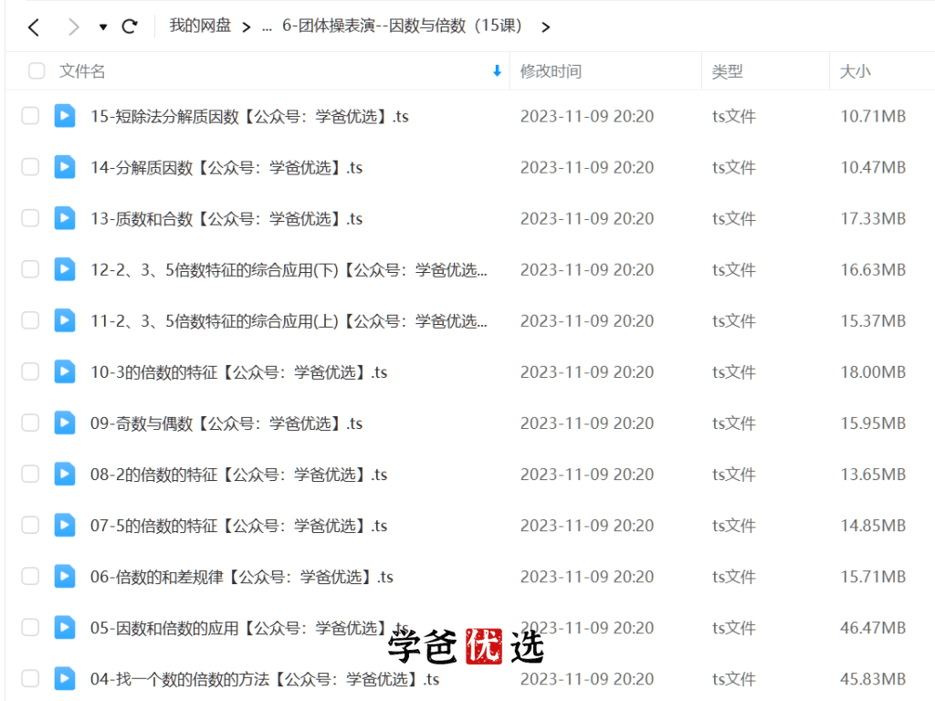
Task: Refresh the file list
Action: point(130,26)
